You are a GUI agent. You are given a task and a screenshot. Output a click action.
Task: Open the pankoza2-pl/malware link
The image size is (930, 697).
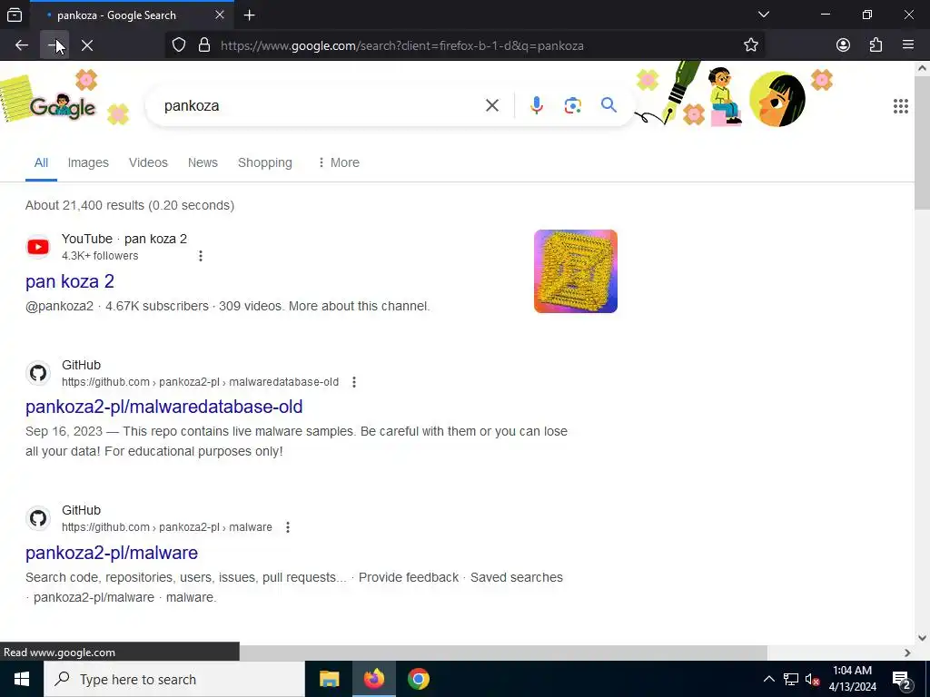(x=112, y=553)
